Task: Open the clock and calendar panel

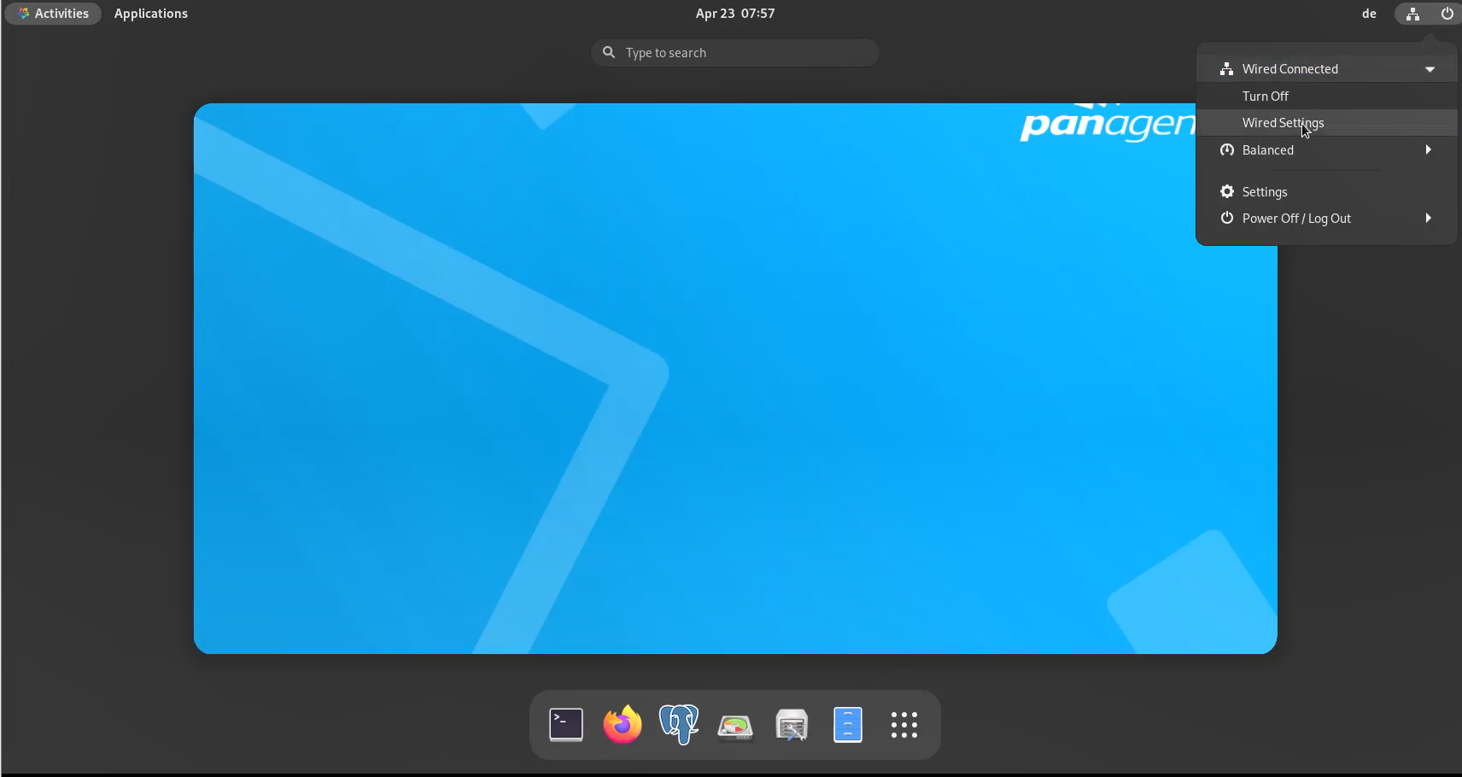Action: [734, 14]
